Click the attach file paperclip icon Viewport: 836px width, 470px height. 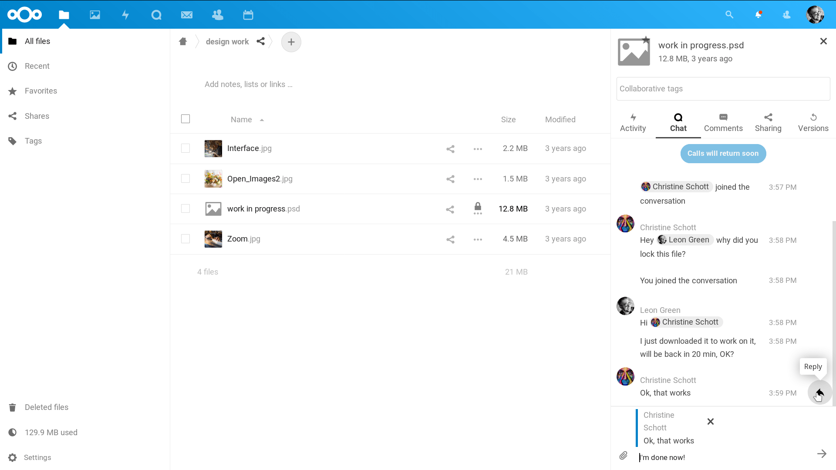pos(623,456)
